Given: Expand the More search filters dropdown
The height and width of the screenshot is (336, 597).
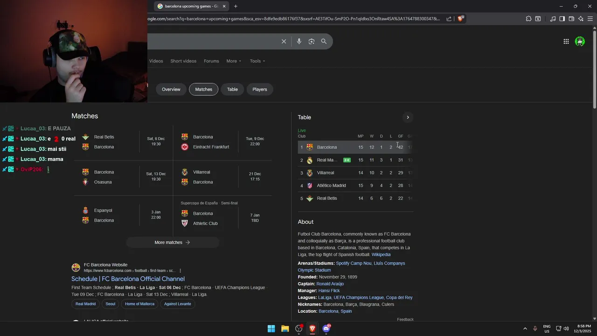Looking at the screenshot, I should click(x=234, y=61).
